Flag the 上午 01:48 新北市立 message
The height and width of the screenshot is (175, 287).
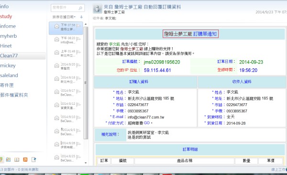pyautogui.click(x=78, y=52)
